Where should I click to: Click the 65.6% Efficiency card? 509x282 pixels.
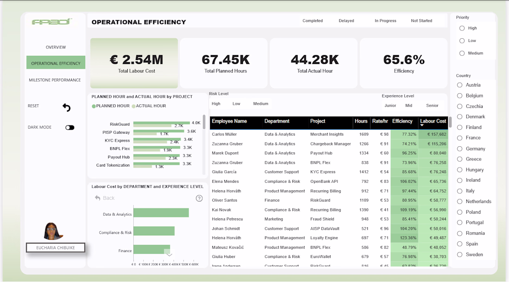tap(404, 63)
